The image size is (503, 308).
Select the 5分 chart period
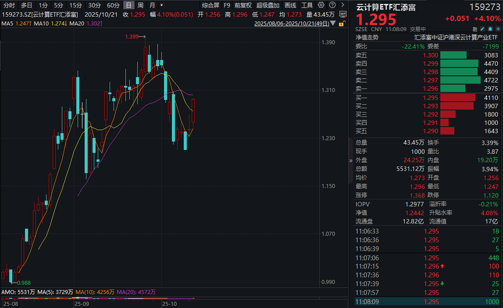tap(58, 6)
